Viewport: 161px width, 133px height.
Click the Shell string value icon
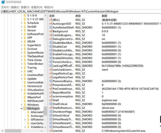point(51,100)
